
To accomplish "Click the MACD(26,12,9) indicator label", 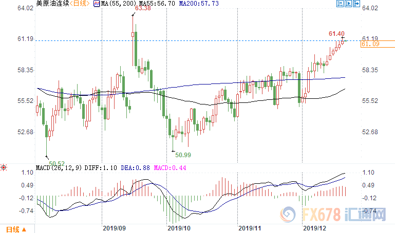I will 59,168.
